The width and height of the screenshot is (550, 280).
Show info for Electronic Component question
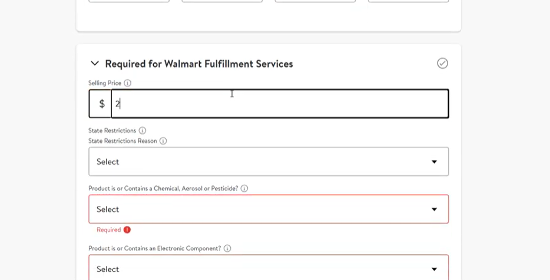click(x=227, y=249)
